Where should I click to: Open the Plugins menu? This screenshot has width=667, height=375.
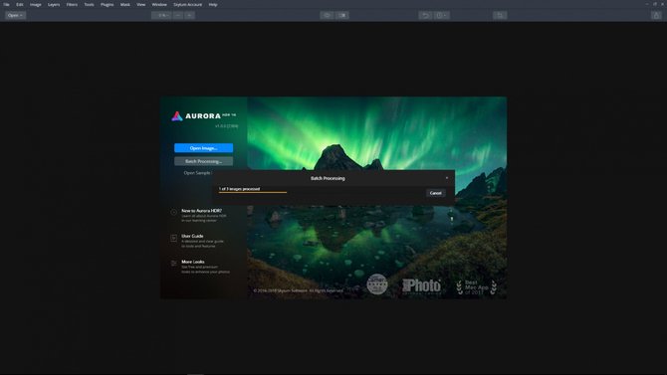[107, 4]
